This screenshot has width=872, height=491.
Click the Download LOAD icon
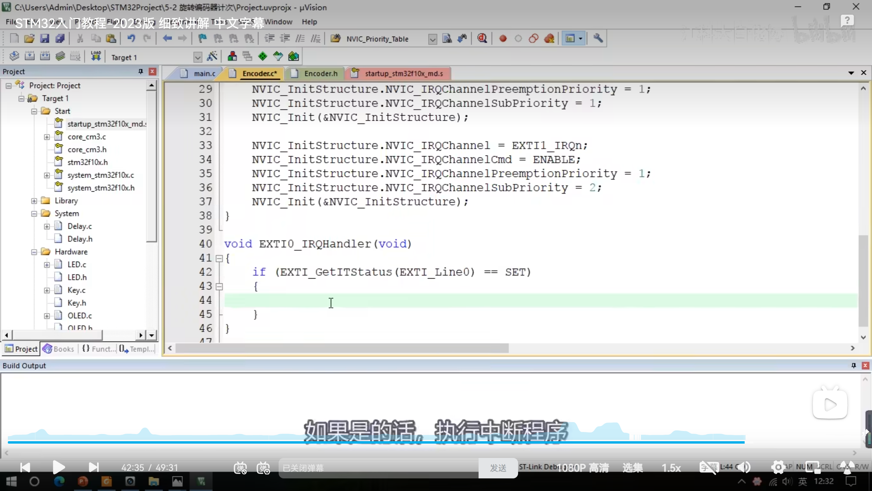tap(96, 56)
